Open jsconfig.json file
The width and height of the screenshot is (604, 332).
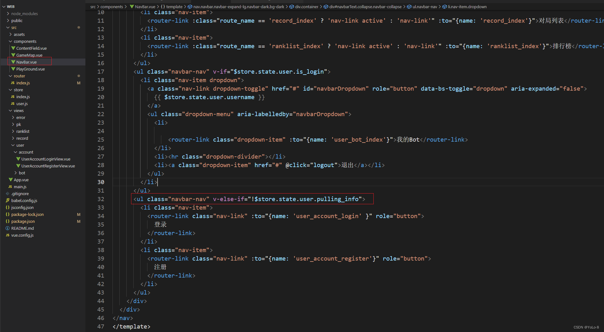[22, 207]
